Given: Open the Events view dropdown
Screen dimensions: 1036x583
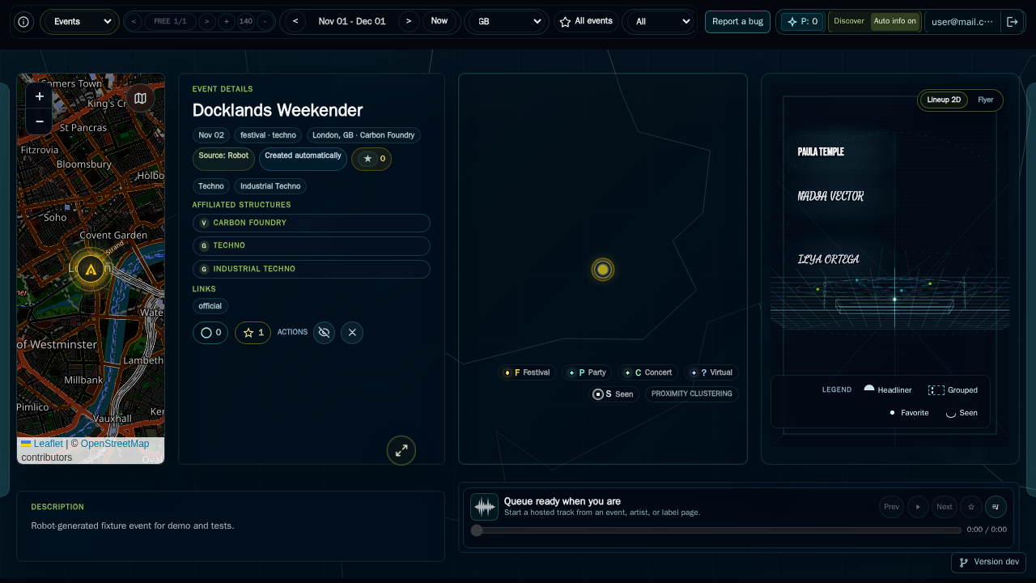Looking at the screenshot, I should click(x=80, y=22).
